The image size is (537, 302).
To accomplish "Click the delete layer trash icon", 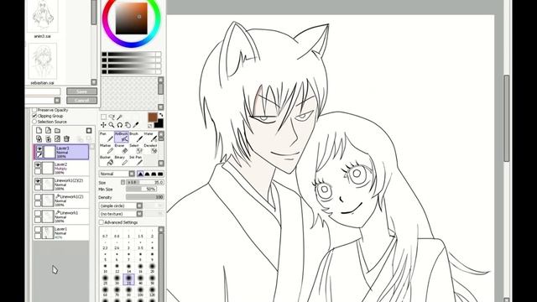I will [66, 138].
